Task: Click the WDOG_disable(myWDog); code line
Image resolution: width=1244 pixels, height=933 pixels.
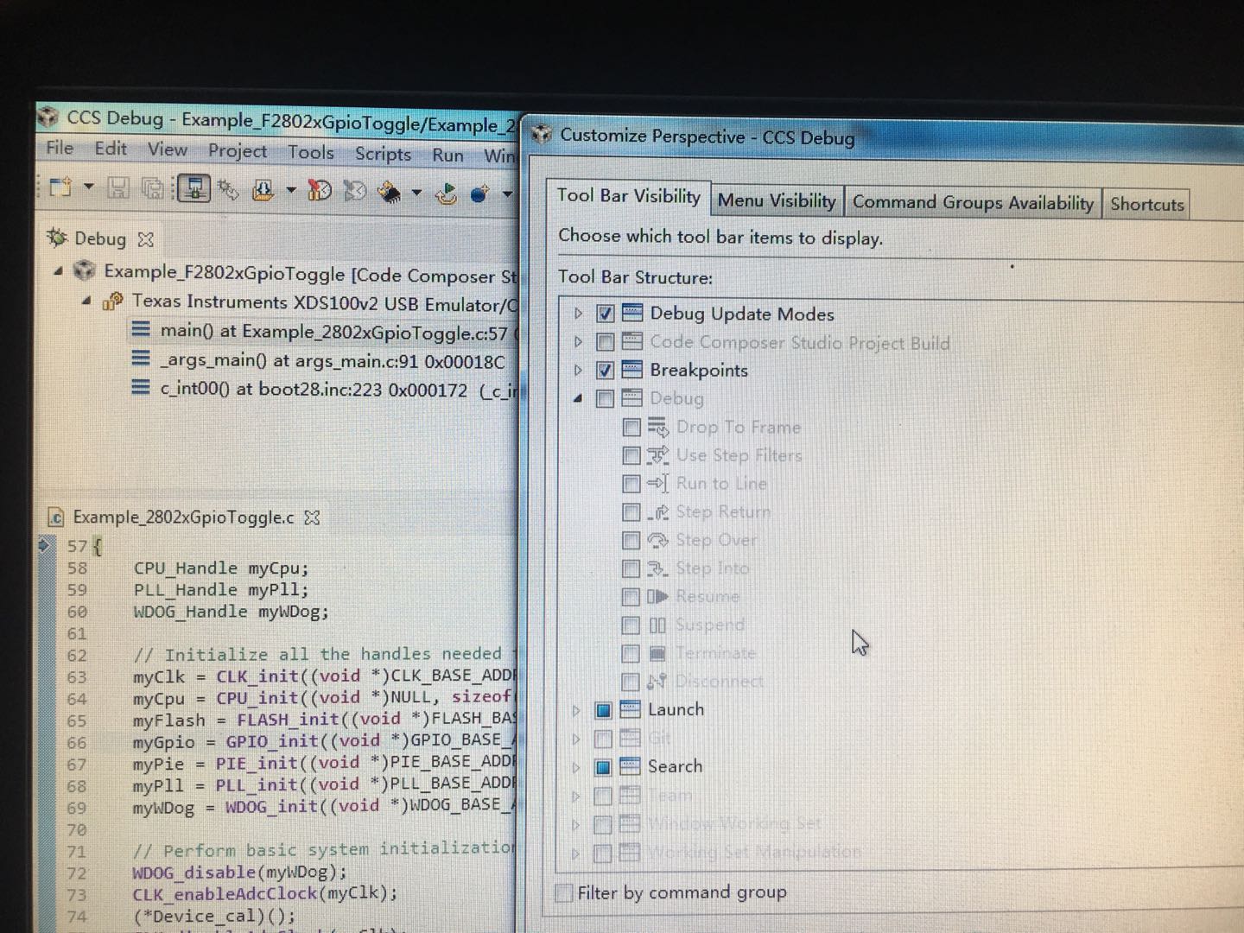Action: coord(239,873)
